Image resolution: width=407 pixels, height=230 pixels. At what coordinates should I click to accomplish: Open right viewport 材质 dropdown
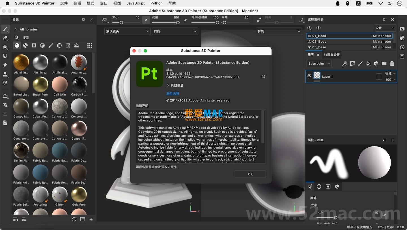(279, 31)
